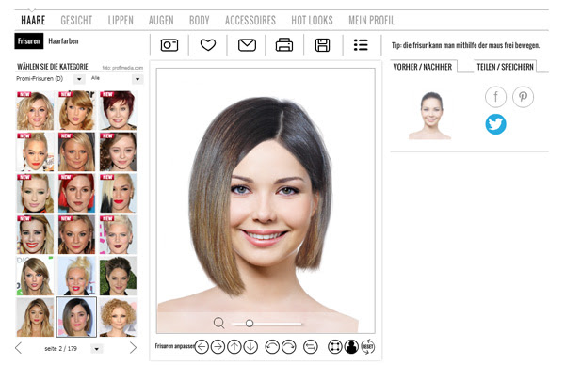Select black-and-blonde two-tone hairstyle thumbnail
The image size is (565, 365).
[x=119, y=193]
